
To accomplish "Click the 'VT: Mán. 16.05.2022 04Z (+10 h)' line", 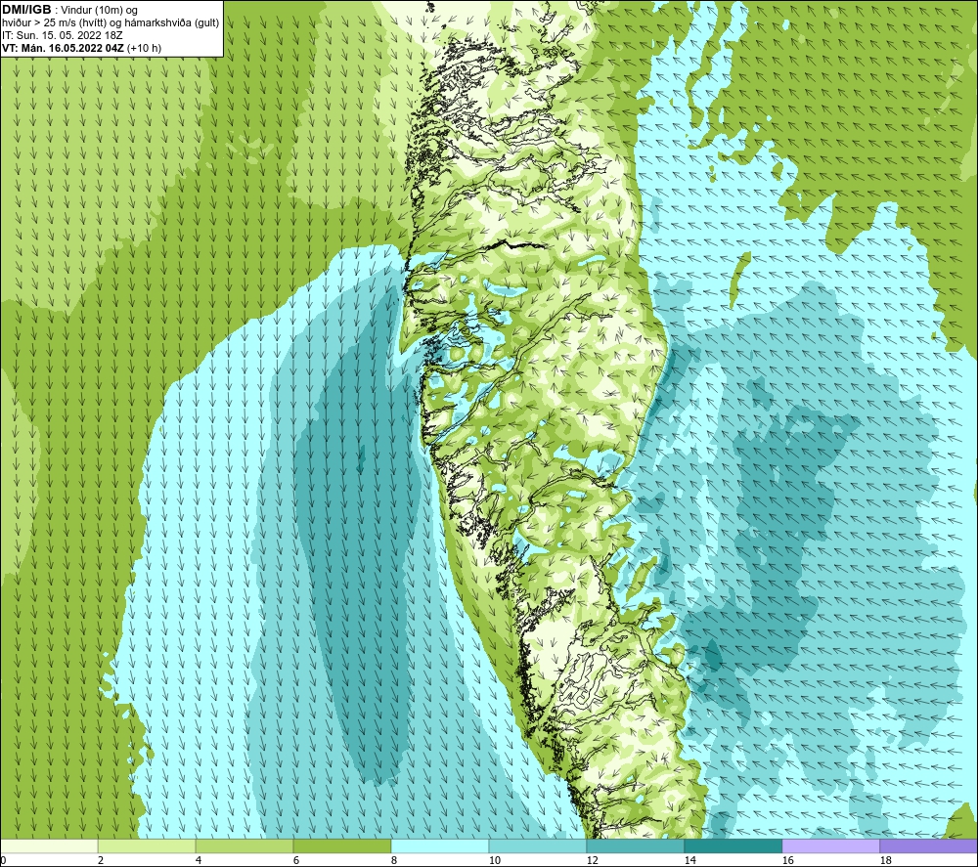I will click(x=82, y=48).
